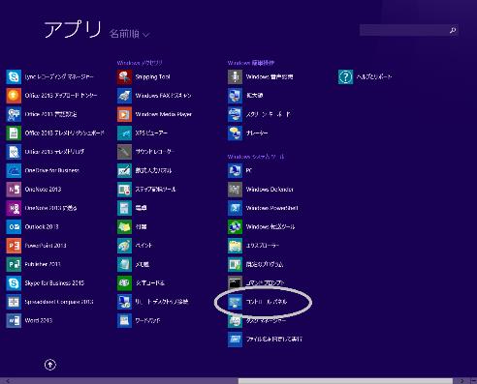Start Skype for Business 2015
Image resolution: width=477 pixels, height=384 pixels.
[46, 283]
